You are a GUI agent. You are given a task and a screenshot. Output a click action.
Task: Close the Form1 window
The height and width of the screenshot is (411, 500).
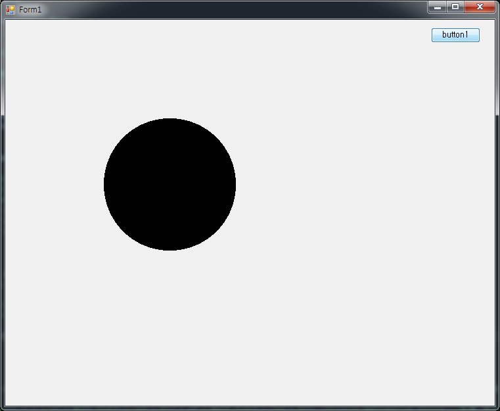(x=480, y=7)
